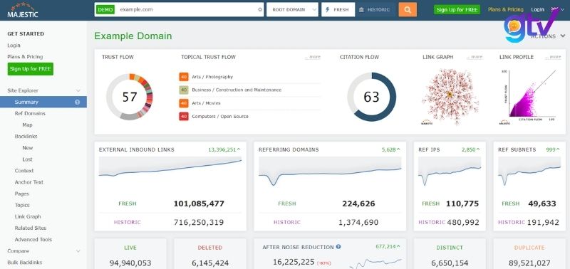This screenshot has height=269, width=570.
Task: Open Bulk Backlinks in the sidebar
Action: tap(25, 263)
